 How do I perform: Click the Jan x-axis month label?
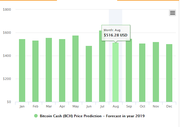click(22, 106)
